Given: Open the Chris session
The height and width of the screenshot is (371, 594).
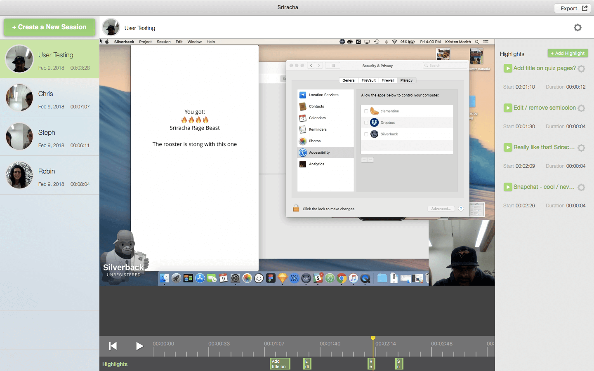Looking at the screenshot, I should click(49, 98).
